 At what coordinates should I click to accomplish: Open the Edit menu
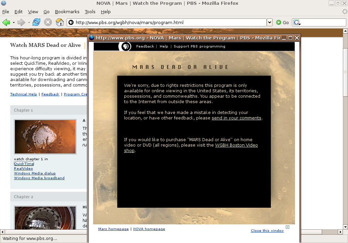pyautogui.click(x=18, y=12)
